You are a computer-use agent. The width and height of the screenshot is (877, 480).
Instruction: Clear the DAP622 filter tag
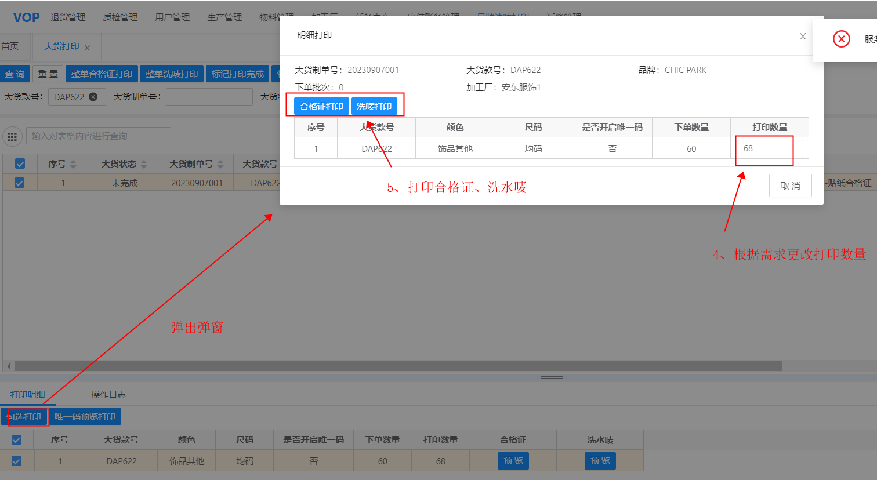pos(93,97)
